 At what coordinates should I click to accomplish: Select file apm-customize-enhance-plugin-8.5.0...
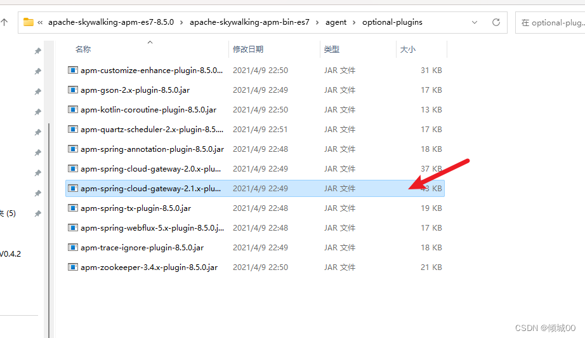click(152, 71)
